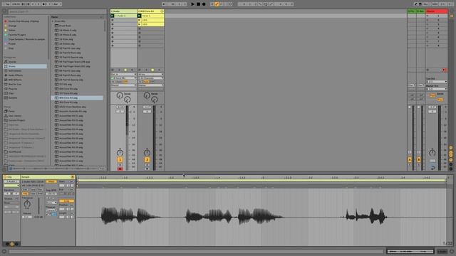This screenshot has height=256, width=456.
Task: Open the global quantization '1 Bar' dropdown
Action: coord(56,4)
